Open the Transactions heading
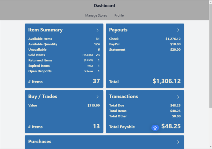 pyautogui.click(x=123, y=96)
